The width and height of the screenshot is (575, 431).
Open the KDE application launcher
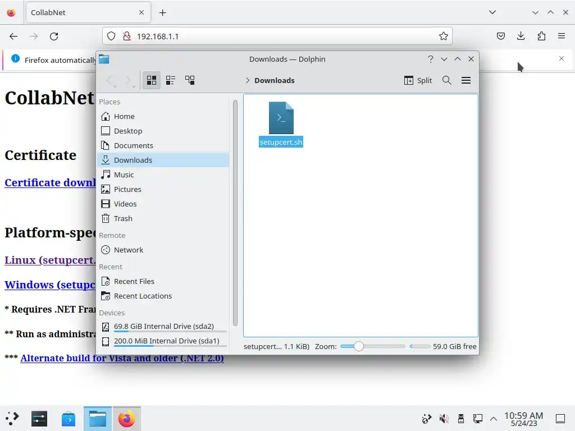12,418
